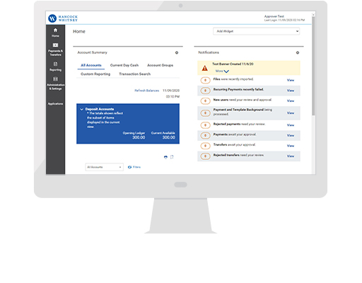Click the Refresh Balances link

(x=146, y=91)
